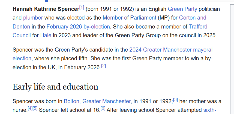Click the plumber link

[33, 18]
